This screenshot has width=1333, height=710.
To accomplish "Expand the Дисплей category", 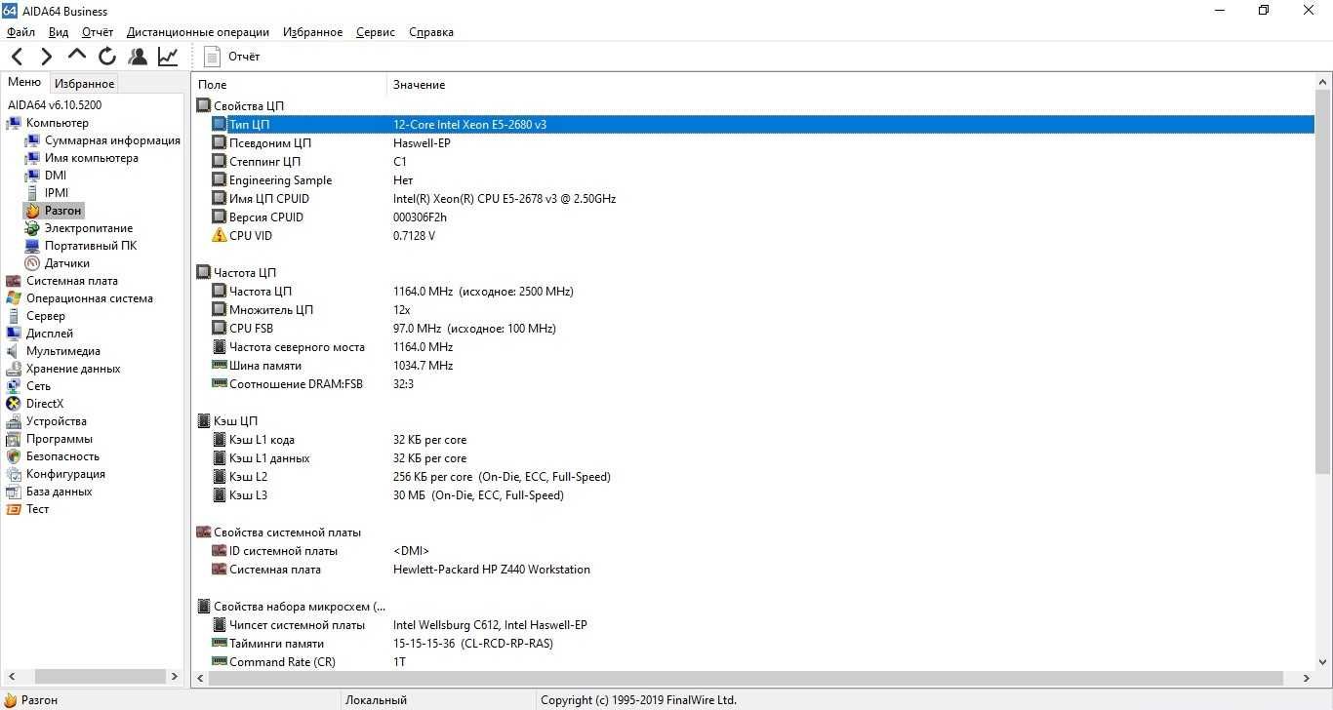I will (x=49, y=334).
